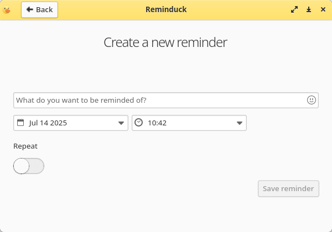Click the Create a new reminder heading
This screenshot has height=232, width=332.
click(165, 43)
